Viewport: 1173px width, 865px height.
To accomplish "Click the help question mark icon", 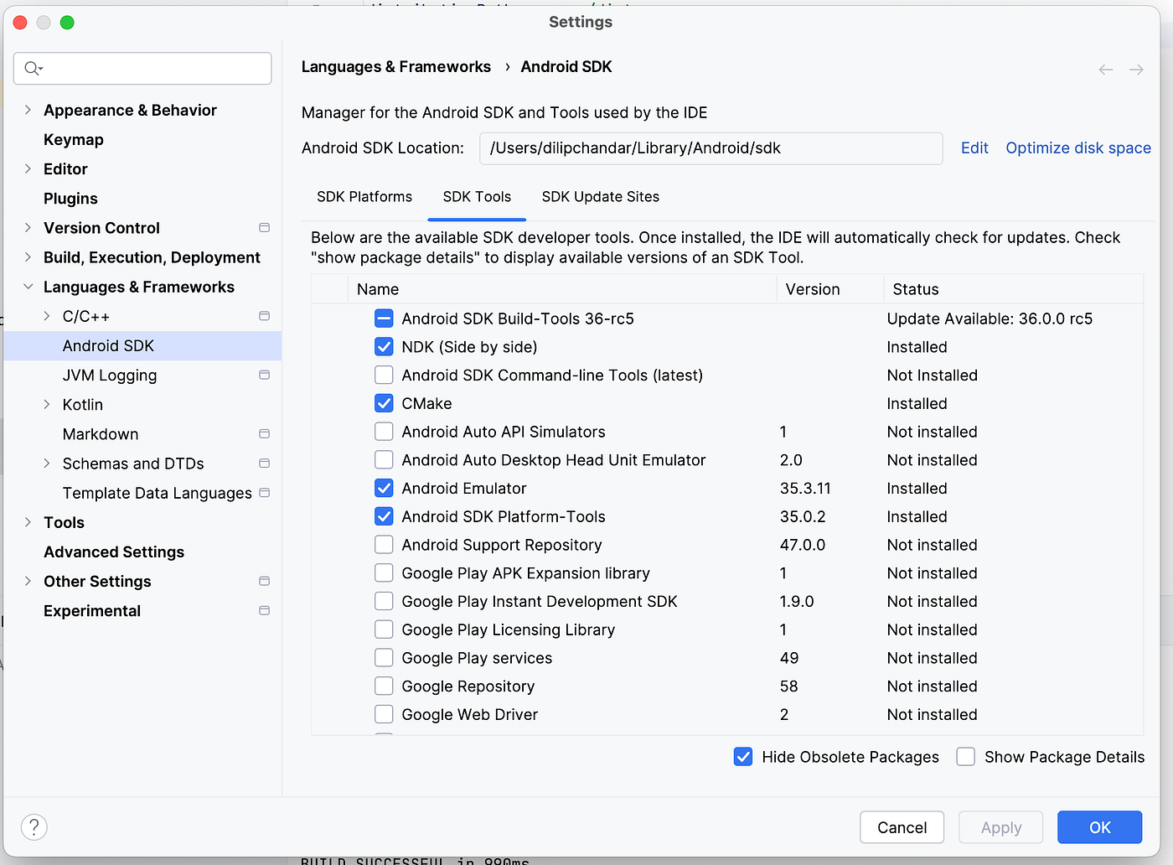I will 34,827.
